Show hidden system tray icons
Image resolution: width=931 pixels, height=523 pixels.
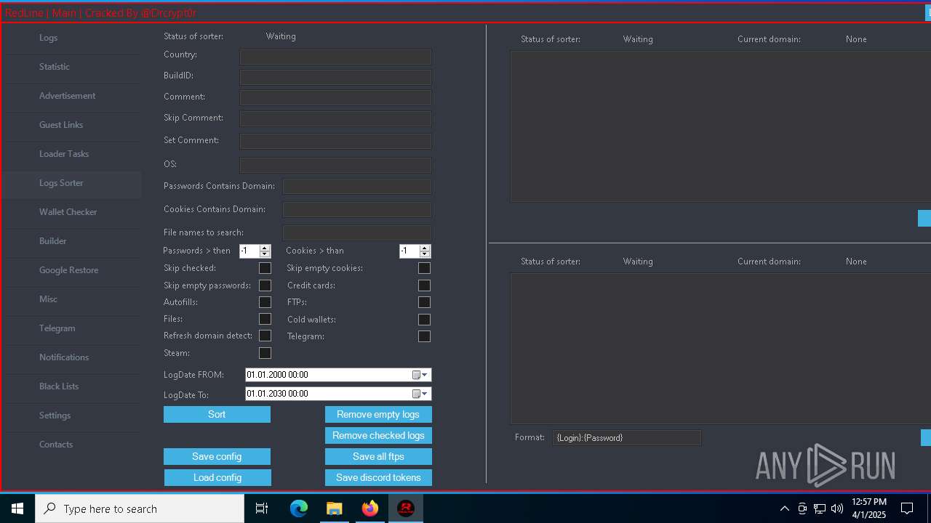pos(784,508)
